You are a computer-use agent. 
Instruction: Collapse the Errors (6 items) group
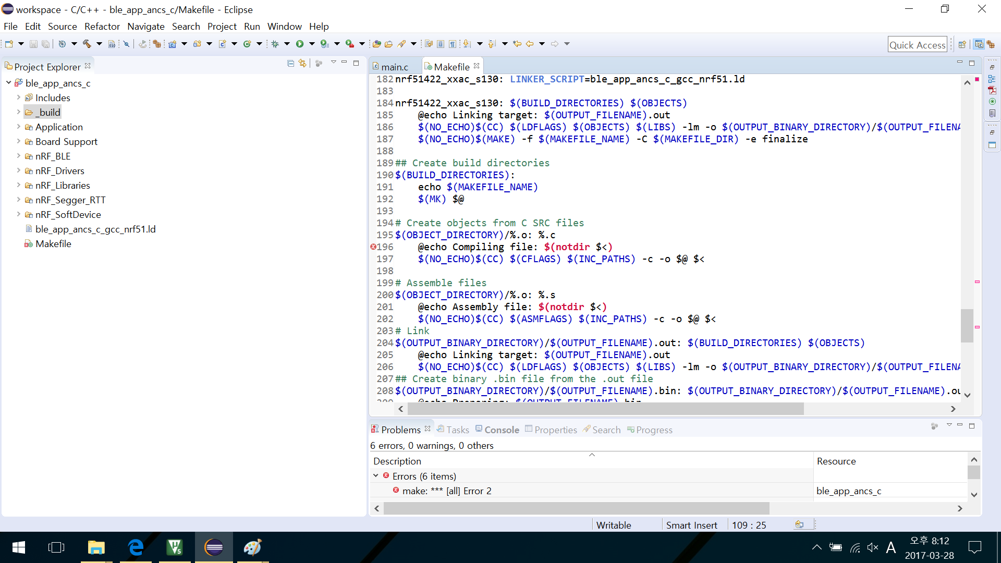point(376,476)
